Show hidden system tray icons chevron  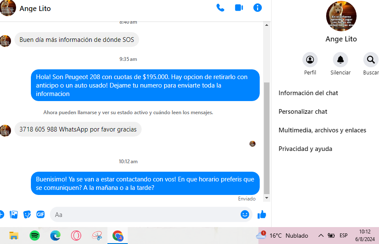(321, 236)
